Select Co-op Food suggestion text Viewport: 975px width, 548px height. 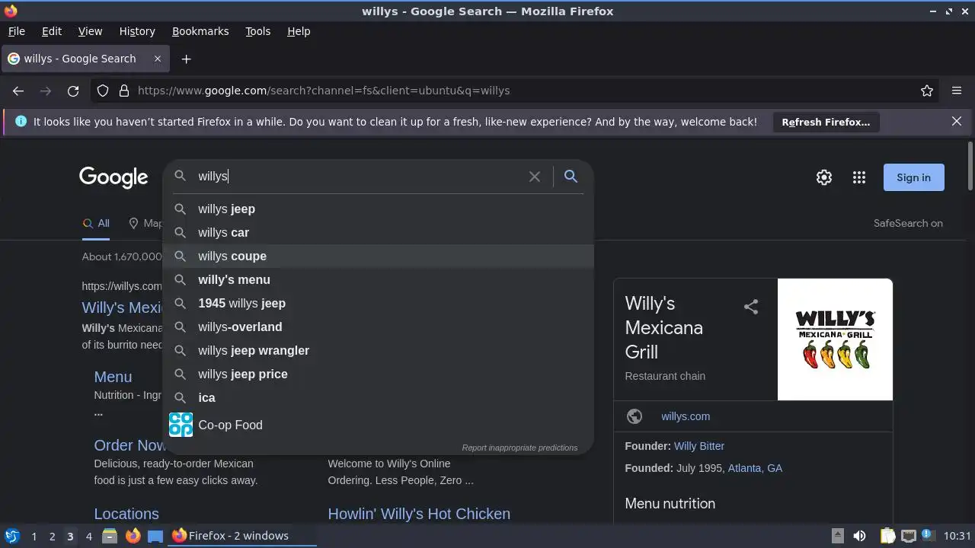[230, 425]
